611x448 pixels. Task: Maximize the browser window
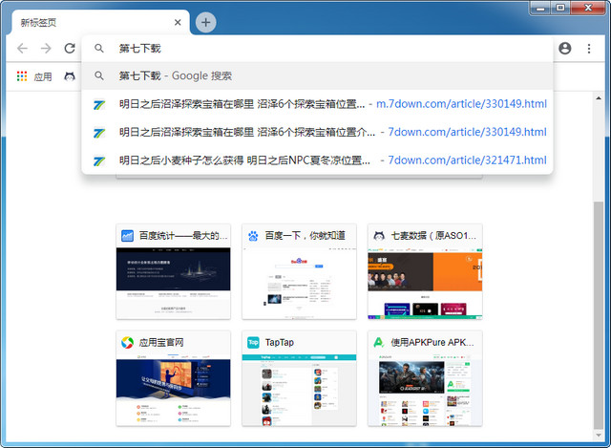(560, 8)
